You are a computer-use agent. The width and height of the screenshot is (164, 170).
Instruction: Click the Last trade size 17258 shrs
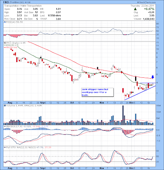[x=54, y=16]
